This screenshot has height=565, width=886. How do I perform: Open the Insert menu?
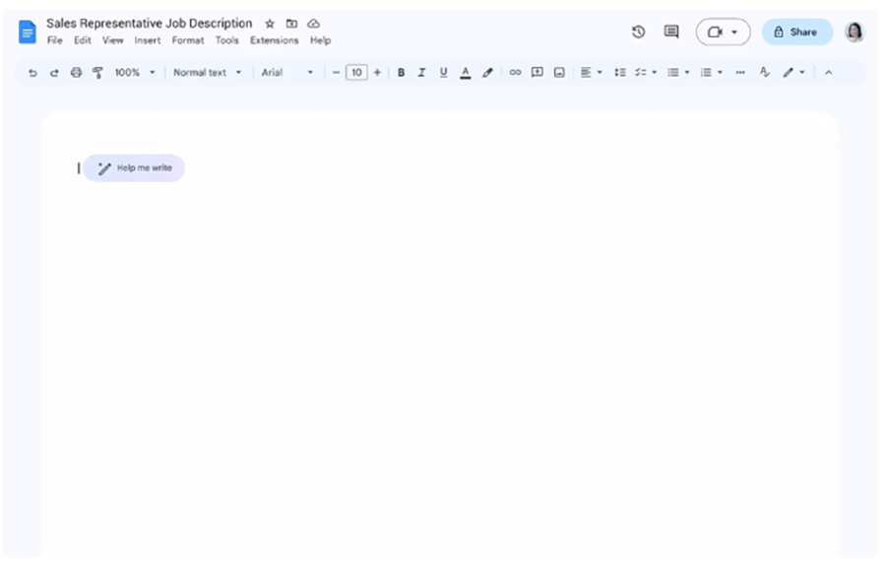coord(148,41)
